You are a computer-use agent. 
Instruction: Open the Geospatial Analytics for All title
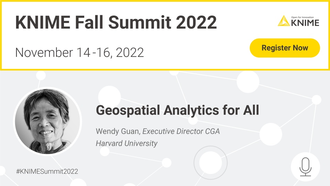[177, 110]
